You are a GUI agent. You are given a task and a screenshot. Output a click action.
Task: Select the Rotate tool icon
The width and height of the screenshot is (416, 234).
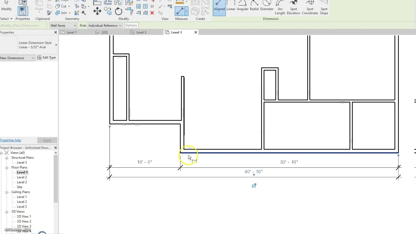(119, 11)
